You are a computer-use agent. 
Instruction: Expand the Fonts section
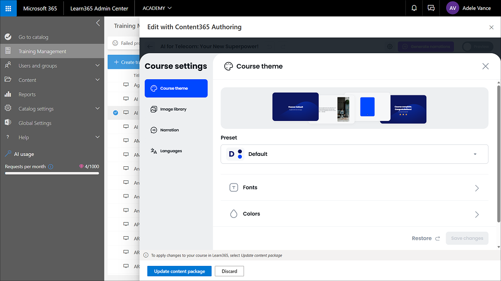click(x=354, y=188)
